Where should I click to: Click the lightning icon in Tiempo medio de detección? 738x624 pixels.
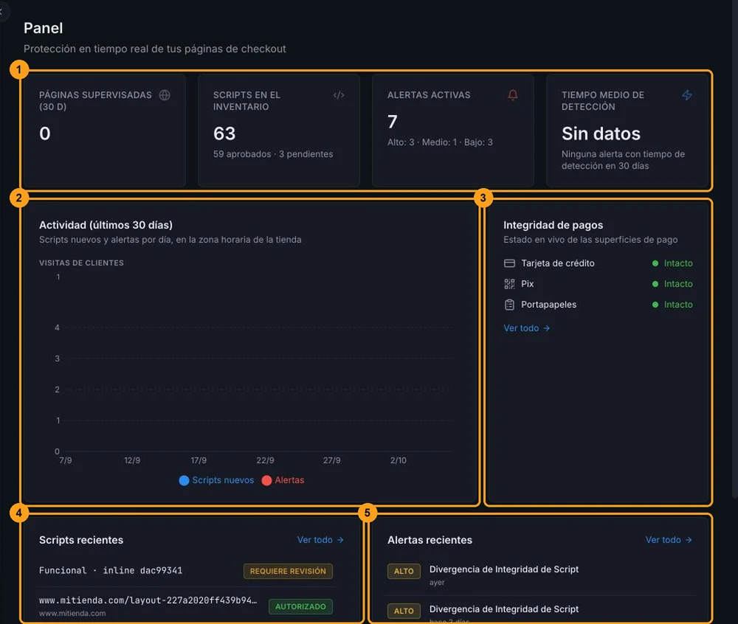click(x=686, y=95)
